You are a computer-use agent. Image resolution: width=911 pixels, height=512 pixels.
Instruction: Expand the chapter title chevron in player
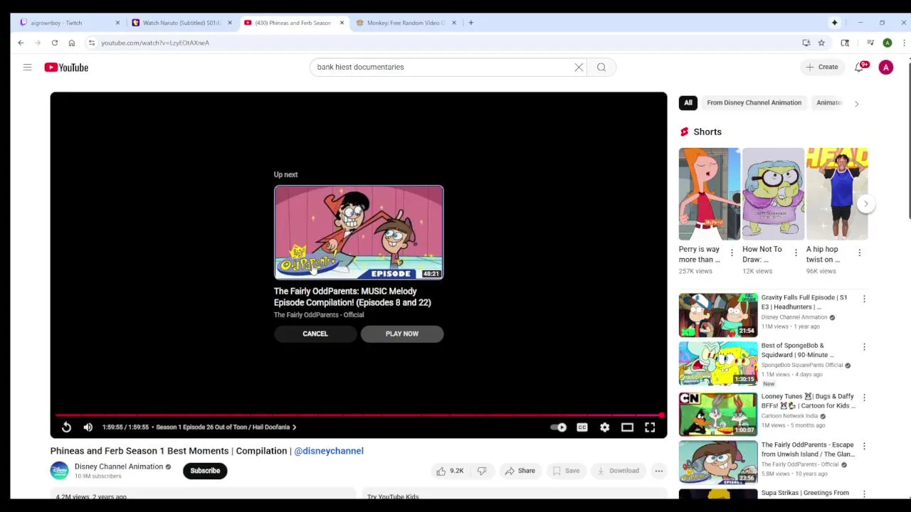coord(294,427)
